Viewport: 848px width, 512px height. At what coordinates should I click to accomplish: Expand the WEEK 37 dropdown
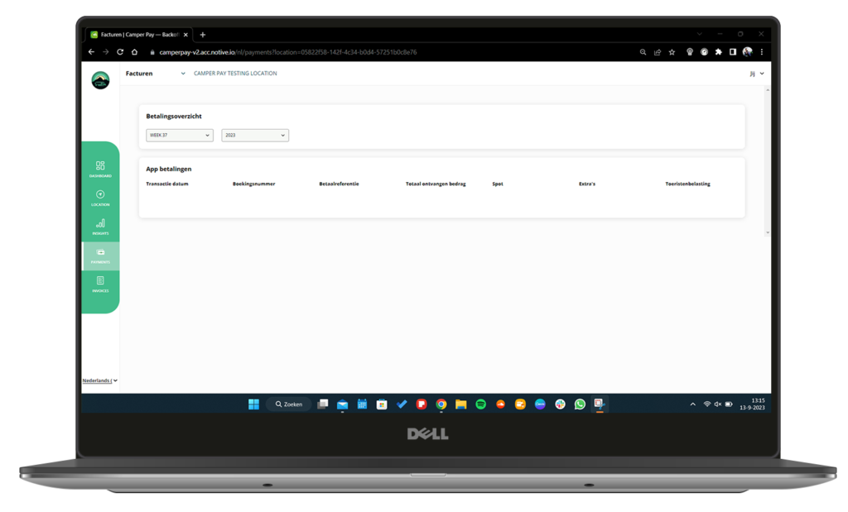[x=180, y=135]
